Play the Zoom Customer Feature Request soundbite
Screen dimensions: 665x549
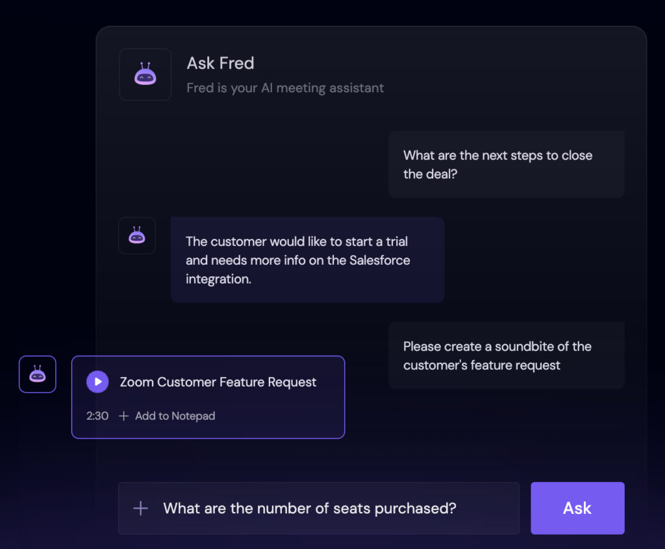point(97,382)
